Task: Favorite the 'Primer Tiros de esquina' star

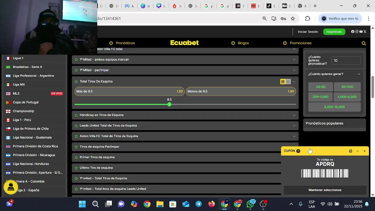Action: [76, 157]
